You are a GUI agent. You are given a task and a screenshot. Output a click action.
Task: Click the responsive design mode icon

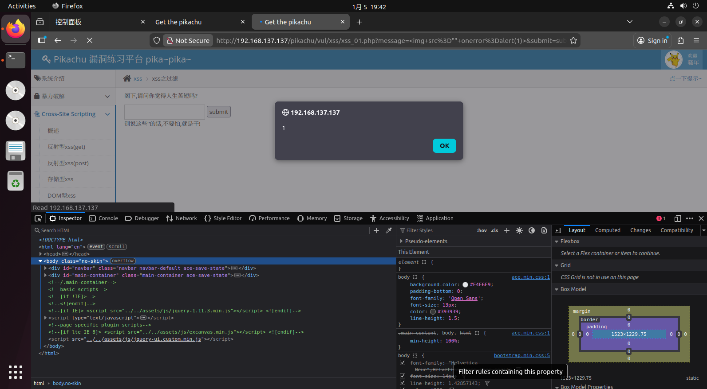click(x=677, y=218)
